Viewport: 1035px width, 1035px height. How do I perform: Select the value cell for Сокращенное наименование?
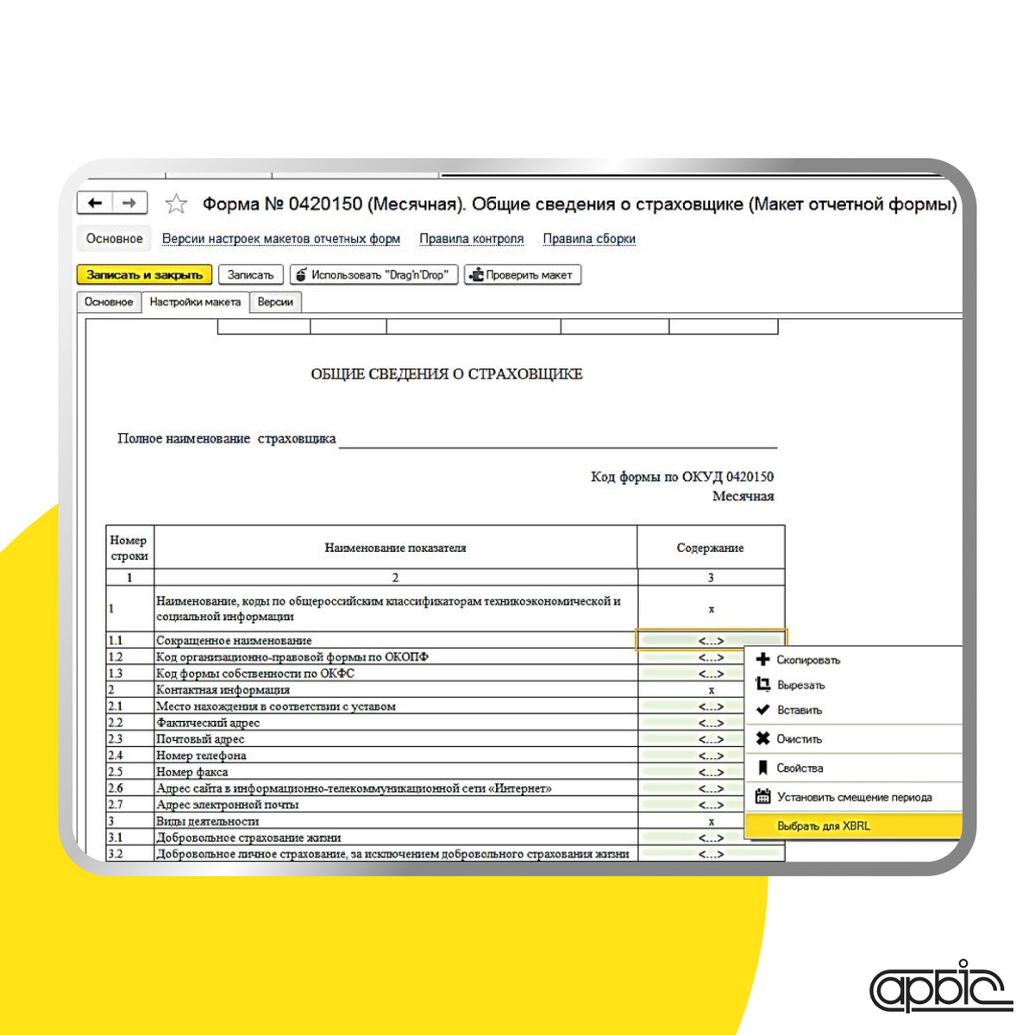(711, 640)
